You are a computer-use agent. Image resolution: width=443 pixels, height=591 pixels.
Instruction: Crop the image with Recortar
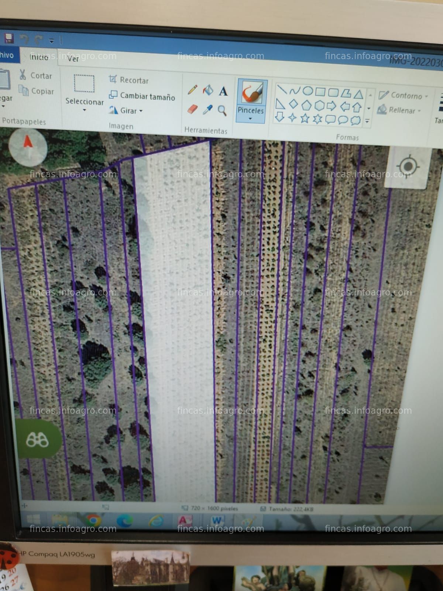tap(128, 80)
